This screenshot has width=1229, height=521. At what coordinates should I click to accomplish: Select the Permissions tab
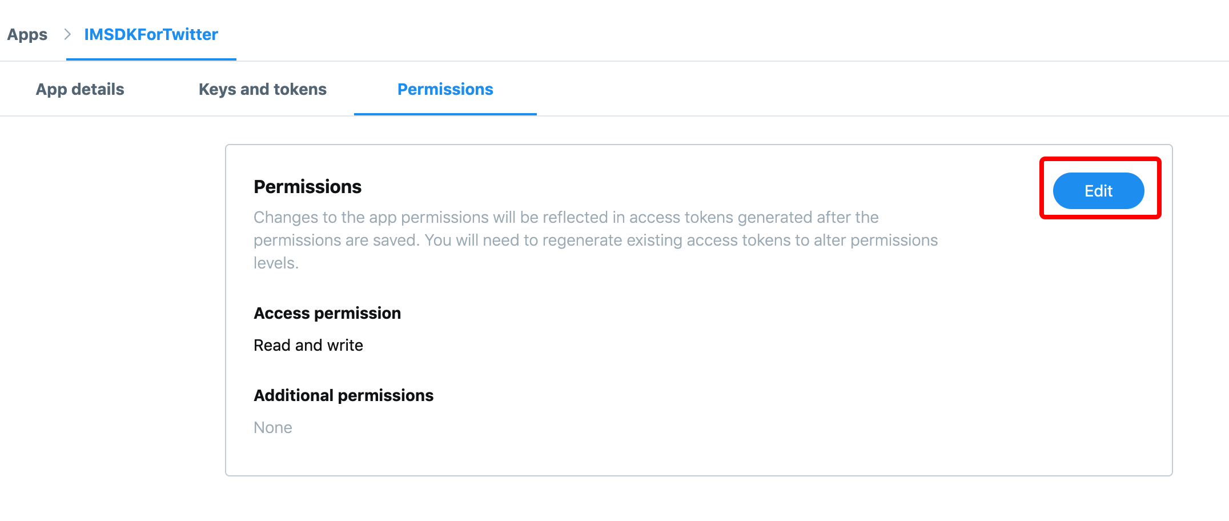445,89
